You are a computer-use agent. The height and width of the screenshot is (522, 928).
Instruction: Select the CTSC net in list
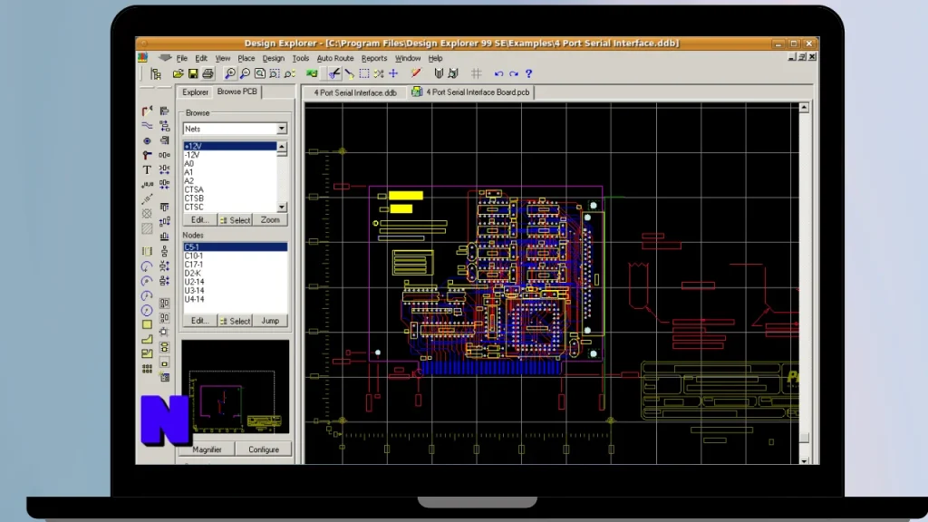tap(229, 208)
